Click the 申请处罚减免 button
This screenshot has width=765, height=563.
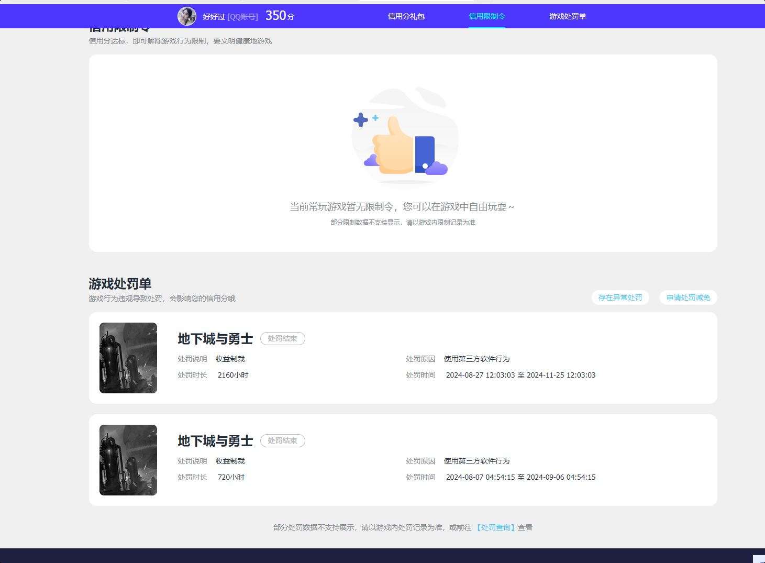click(688, 297)
